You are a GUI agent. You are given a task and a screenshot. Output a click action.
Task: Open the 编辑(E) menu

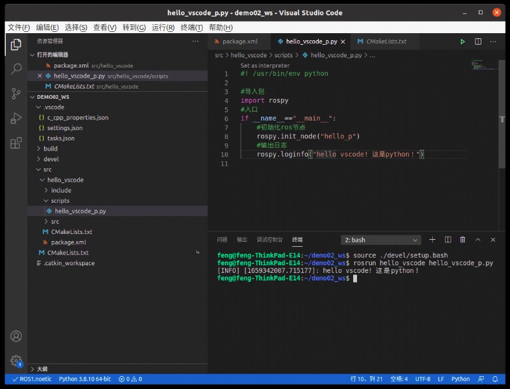click(47, 27)
